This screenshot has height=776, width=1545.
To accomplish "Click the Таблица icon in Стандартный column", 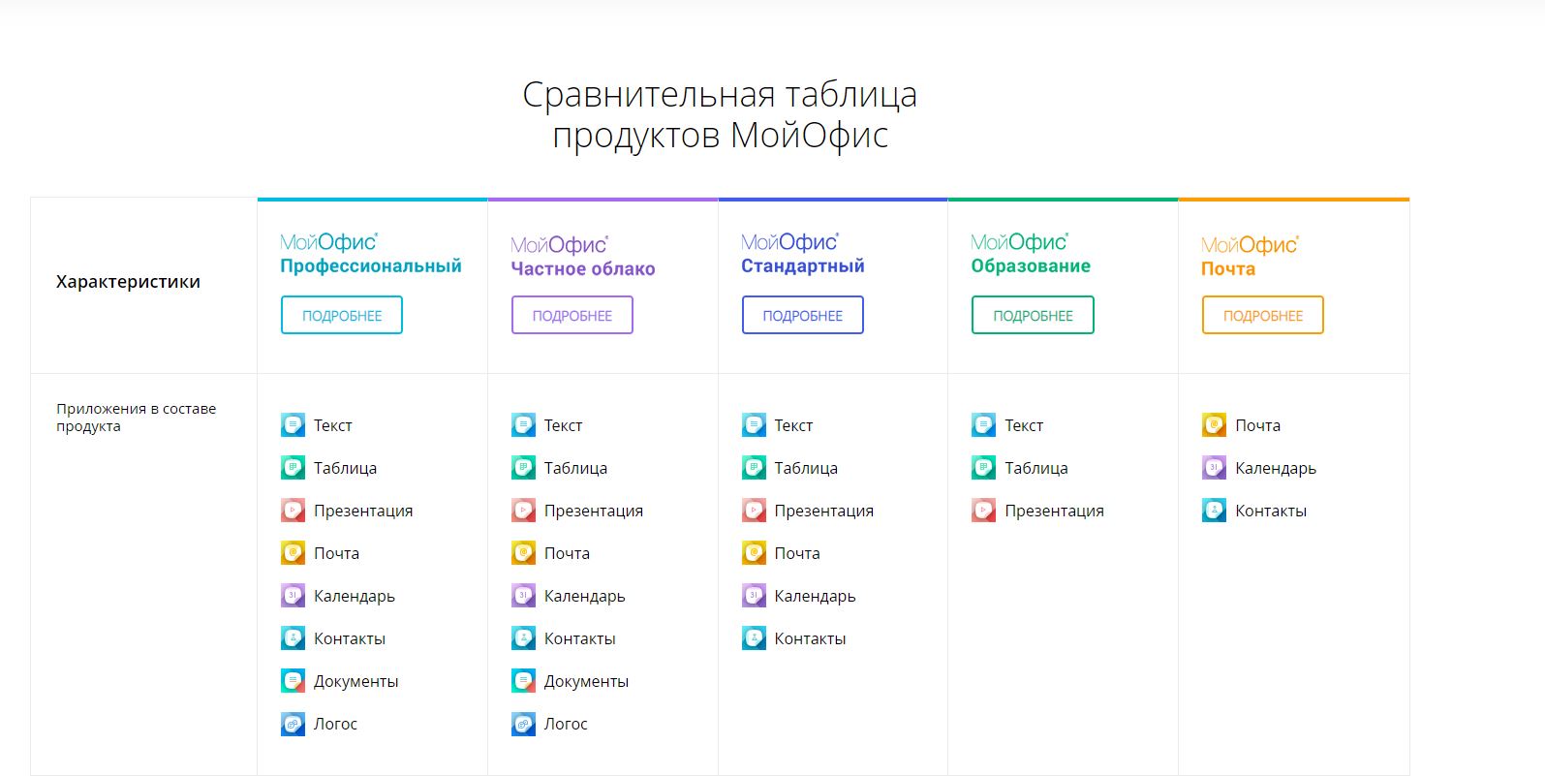I will coord(754,467).
